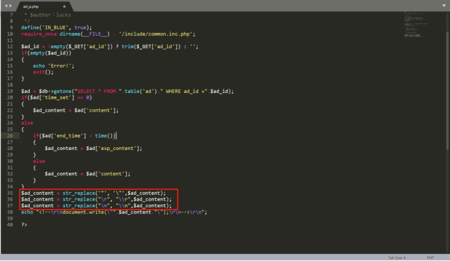Click the closing ?> PHP tag

[x=24, y=225]
